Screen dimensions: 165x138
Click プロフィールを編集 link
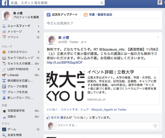(x=26, y=17)
